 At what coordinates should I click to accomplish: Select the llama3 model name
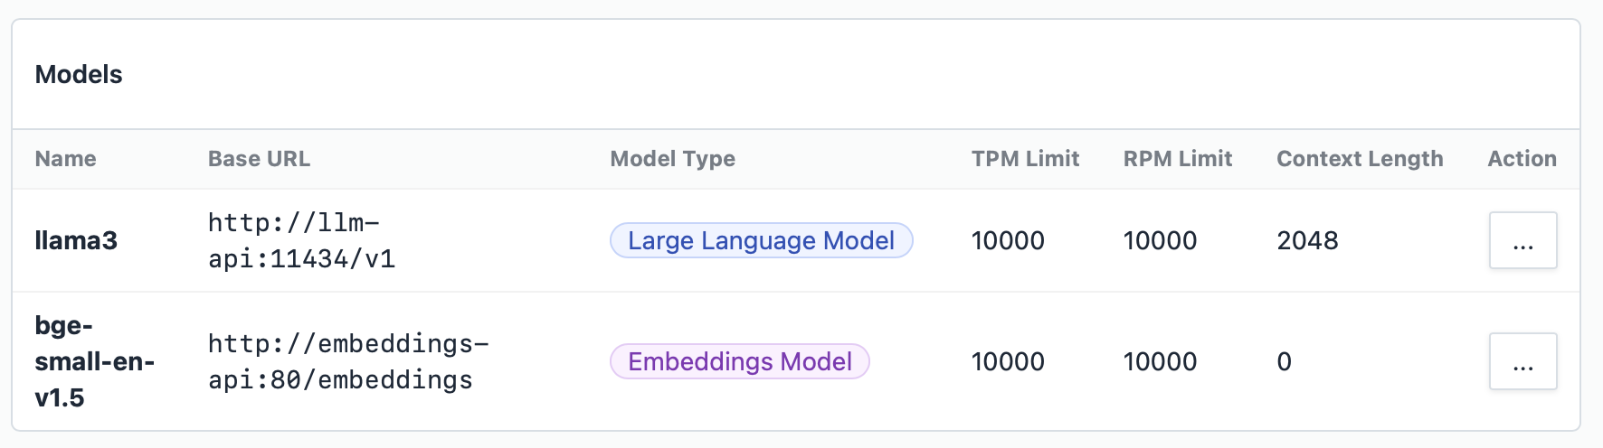click(x=76, y=240)
